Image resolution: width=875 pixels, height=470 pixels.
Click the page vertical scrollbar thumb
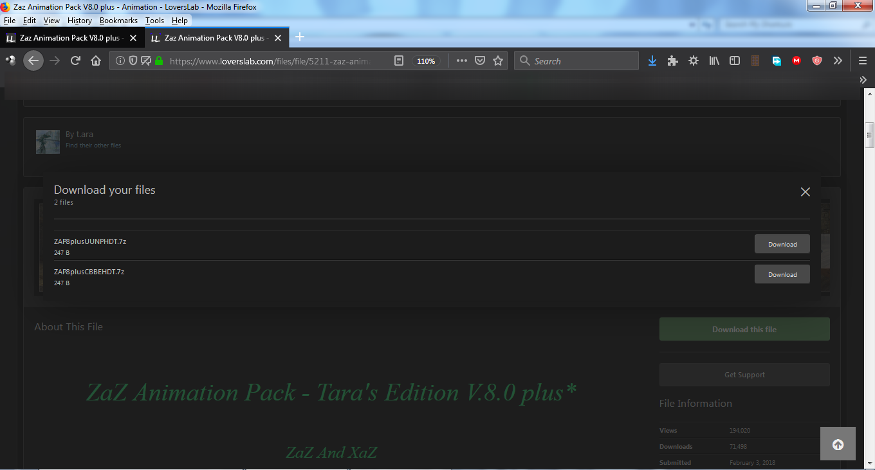click(x=869, y=135)
